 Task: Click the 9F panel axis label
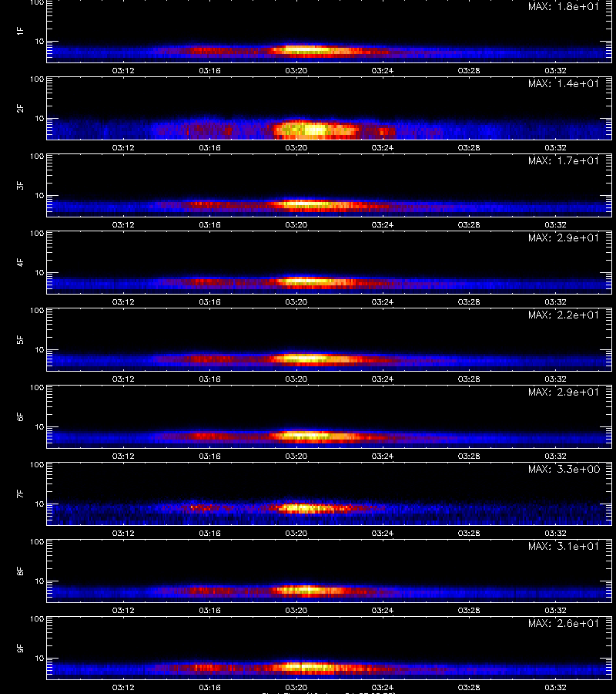click(x=20, y=648)
